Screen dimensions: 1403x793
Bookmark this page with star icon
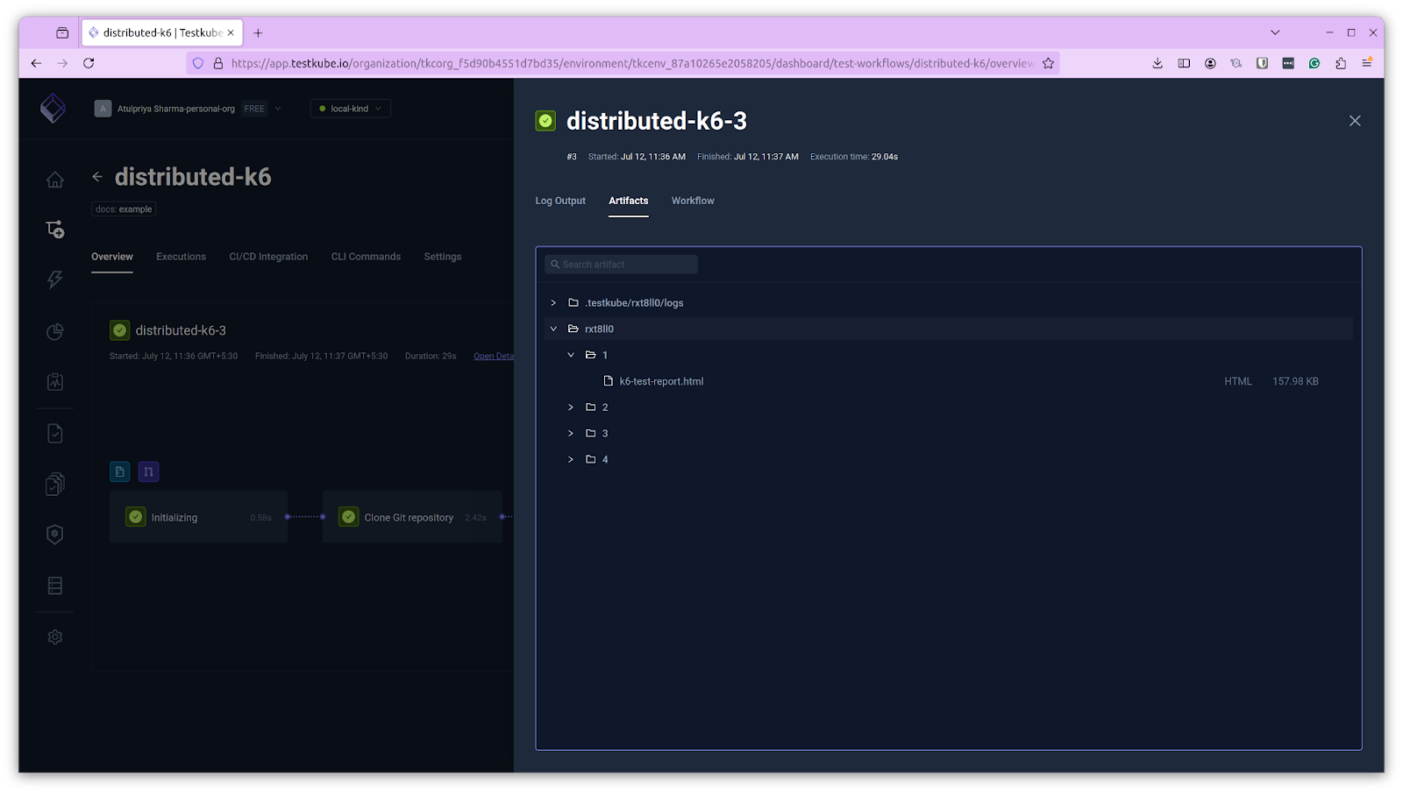[1048, 63]
